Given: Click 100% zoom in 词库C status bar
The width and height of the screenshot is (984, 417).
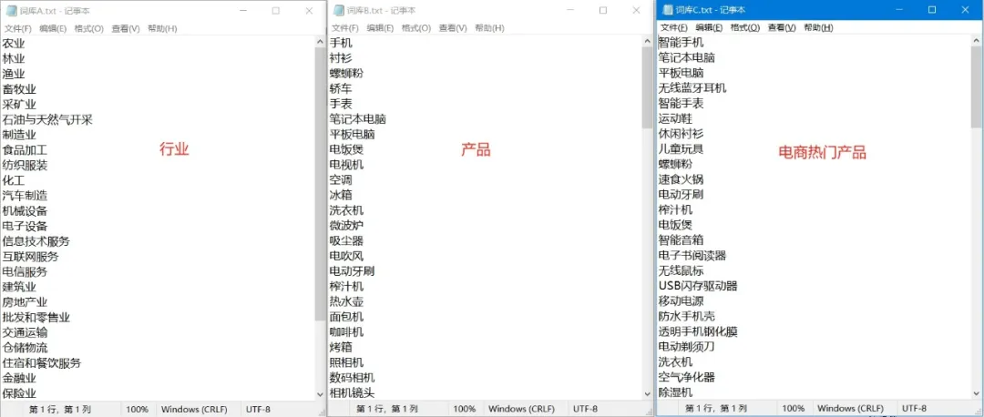Looking at the screenshot, I should point(794,408).
